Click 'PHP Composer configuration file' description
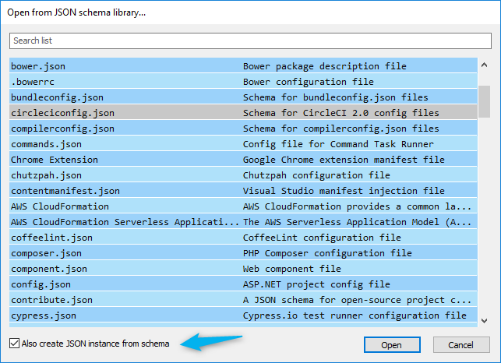The width and height of the screenshot is (501, 363). tap(327, 253)
